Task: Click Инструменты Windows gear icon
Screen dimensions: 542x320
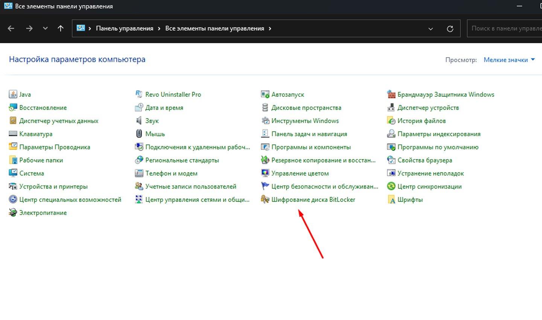Action: tap(265, 120)
